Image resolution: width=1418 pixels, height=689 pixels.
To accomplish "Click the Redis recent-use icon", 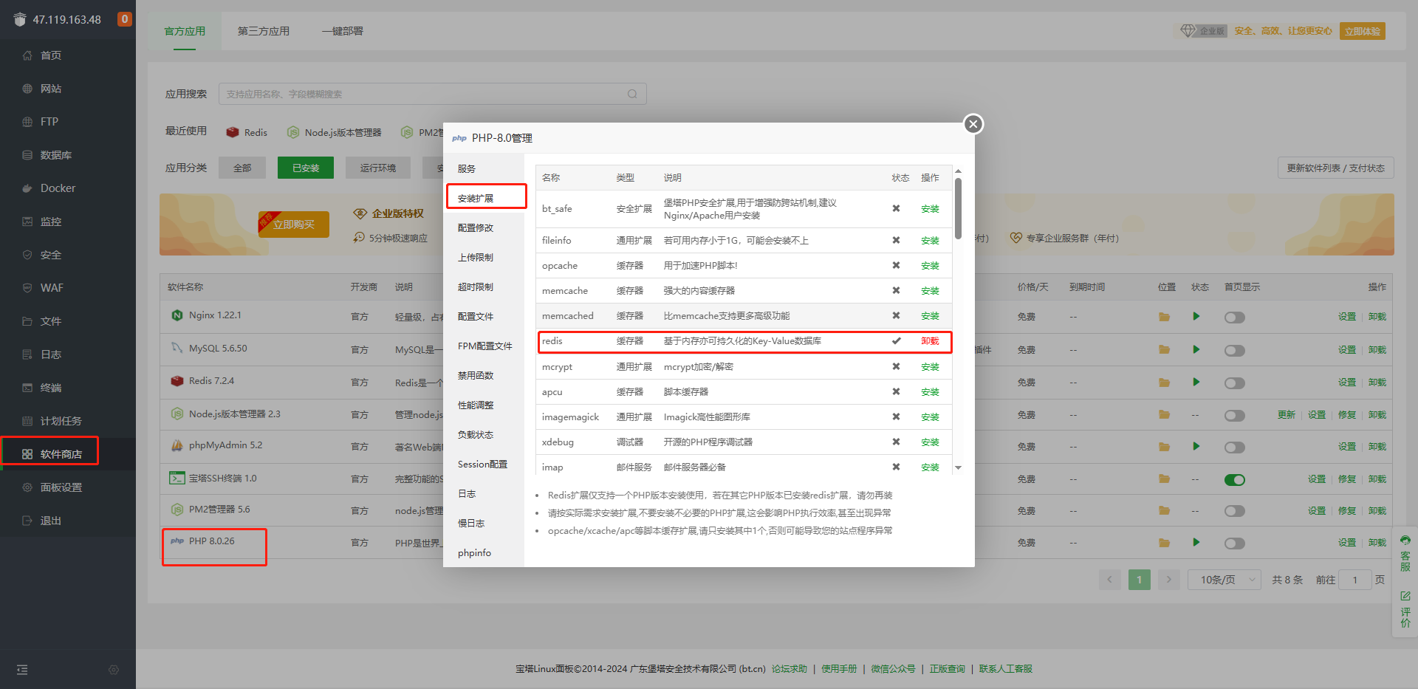I will tap(233, 132).
